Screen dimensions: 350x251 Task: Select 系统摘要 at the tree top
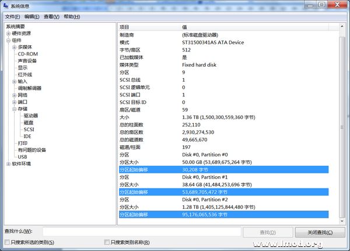pos(15,27)
